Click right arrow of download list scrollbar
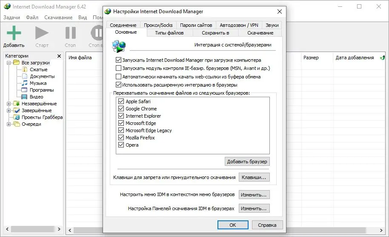Screen dimensions: 389x237 click(381, 230)
